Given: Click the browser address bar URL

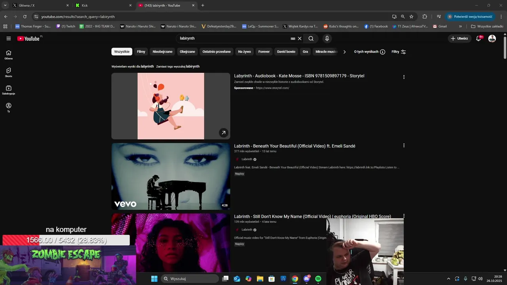Looking at the screenshot, I should click(x=78, y=17).
